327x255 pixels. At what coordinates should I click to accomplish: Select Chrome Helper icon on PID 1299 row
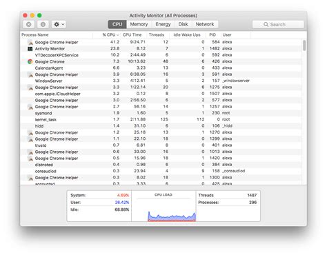tap(30, 139)
